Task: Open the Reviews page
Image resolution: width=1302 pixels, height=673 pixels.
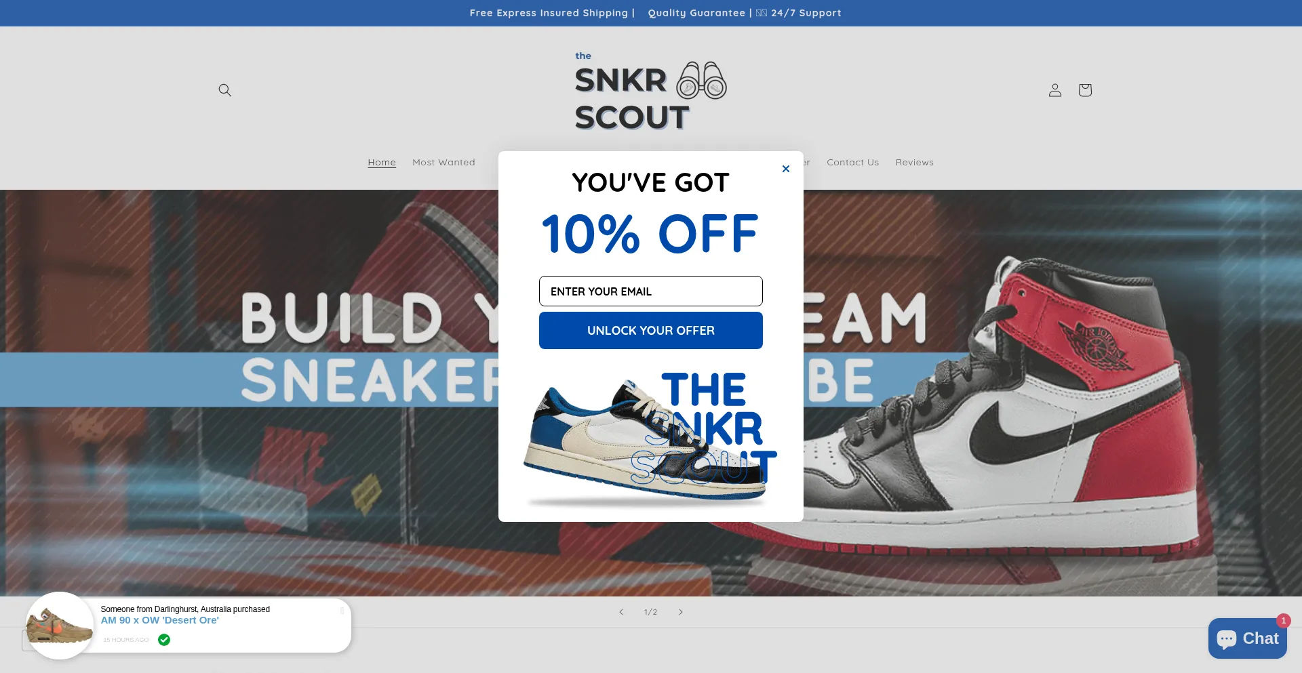Action: [x=914, y=163]
